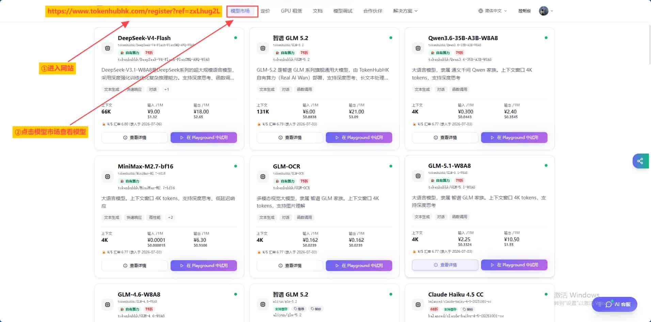
Task: Open the 模型市场 nav tab
Action: (240, 11)
